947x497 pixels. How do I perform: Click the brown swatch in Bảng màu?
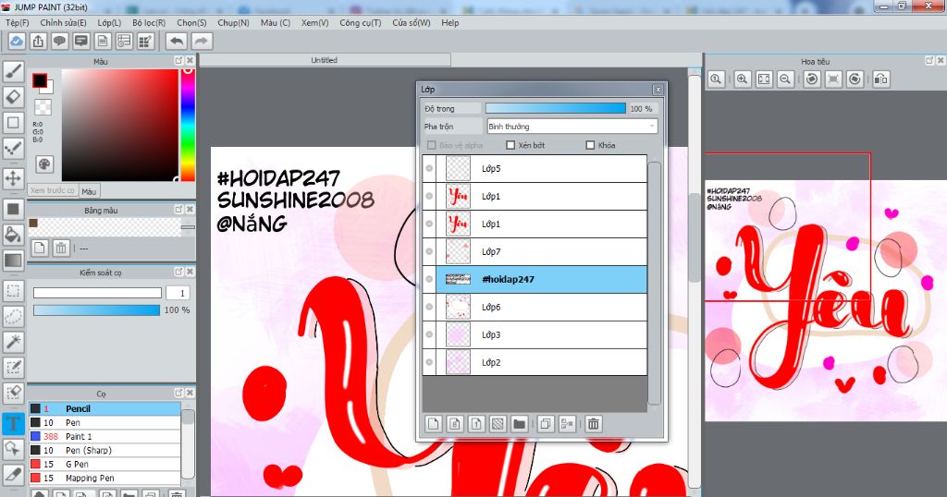(x=33, y=224)
